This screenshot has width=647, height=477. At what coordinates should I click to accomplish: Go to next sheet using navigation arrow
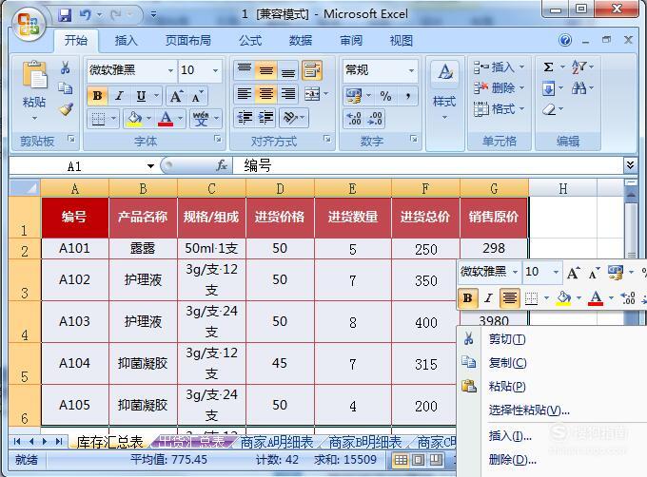pos(44,442)
